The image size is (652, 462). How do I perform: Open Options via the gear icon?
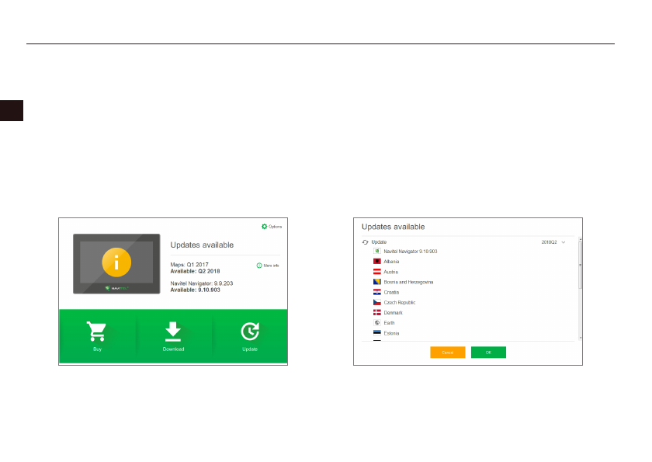[x=264, y=226]
